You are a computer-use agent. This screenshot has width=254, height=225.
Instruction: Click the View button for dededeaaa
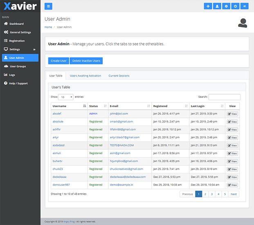coord(232,177)
